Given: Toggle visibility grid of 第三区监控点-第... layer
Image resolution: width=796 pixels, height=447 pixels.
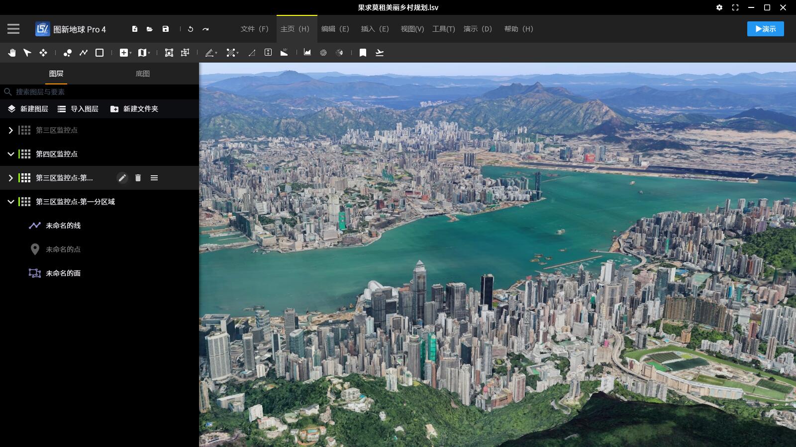Looking at the screenshot, I should [x=24, y=178].
